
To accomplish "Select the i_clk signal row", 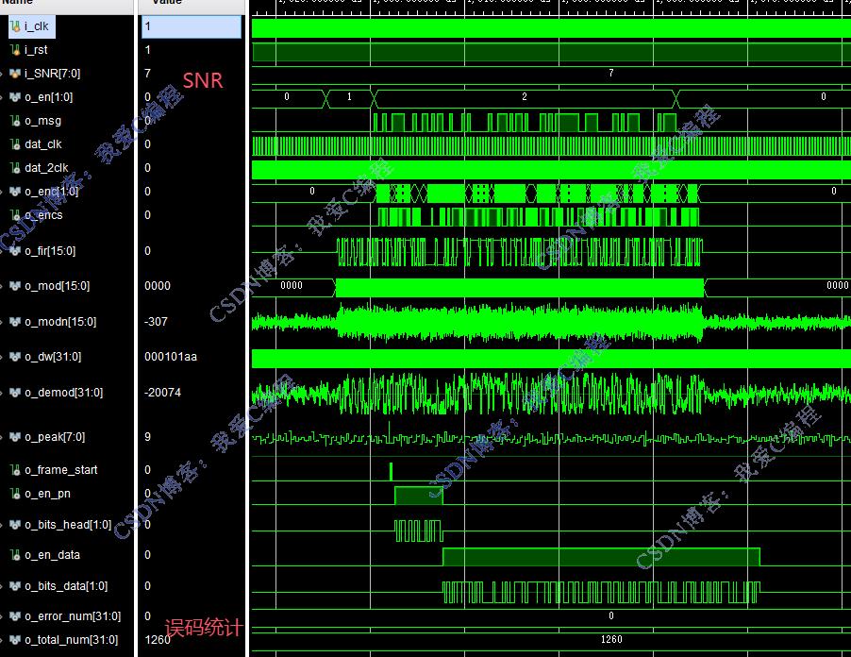I will pos(31,26).
